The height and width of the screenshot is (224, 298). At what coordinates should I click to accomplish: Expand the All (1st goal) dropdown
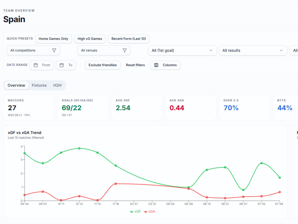182,50
